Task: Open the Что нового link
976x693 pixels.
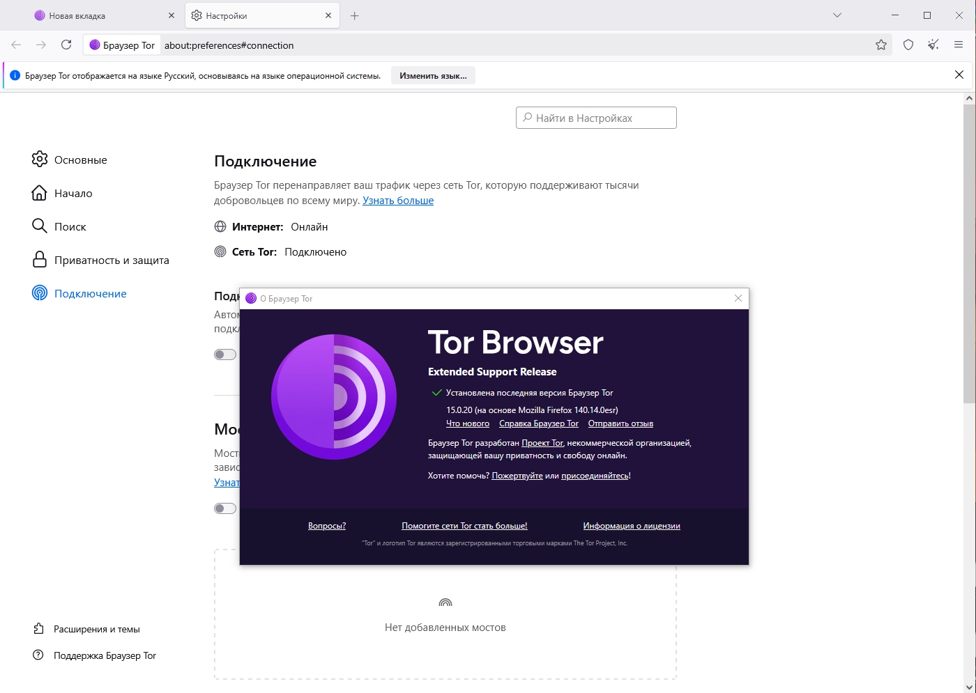Action: (x=468, y=423)
